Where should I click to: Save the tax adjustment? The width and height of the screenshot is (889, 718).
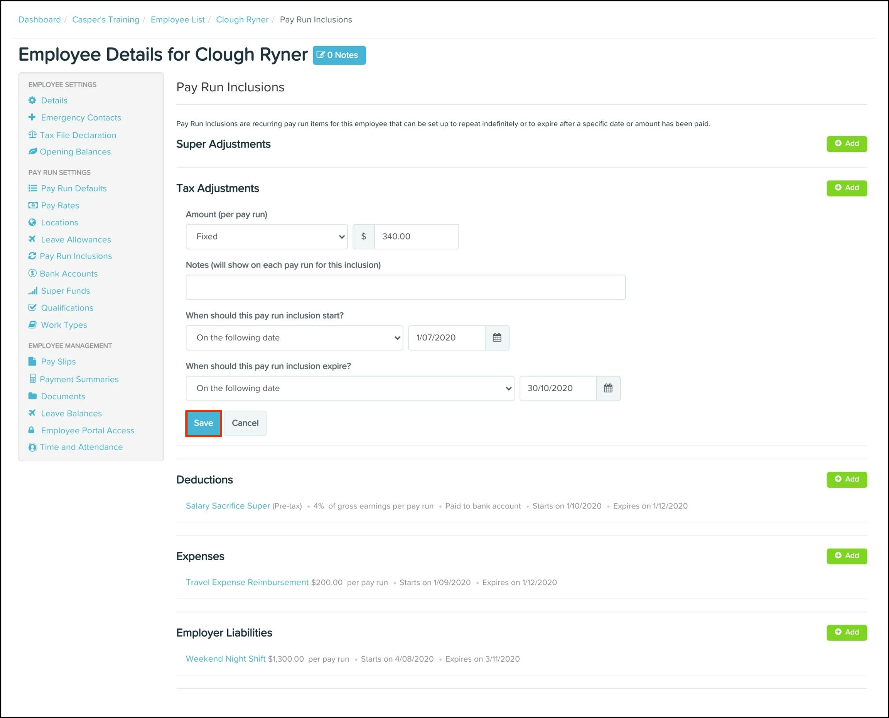[204, 424]
